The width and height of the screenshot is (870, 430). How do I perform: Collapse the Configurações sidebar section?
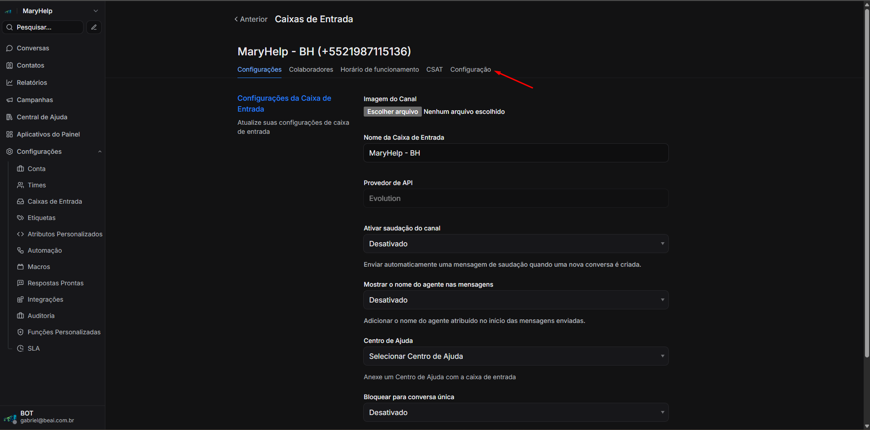(99, 151)
